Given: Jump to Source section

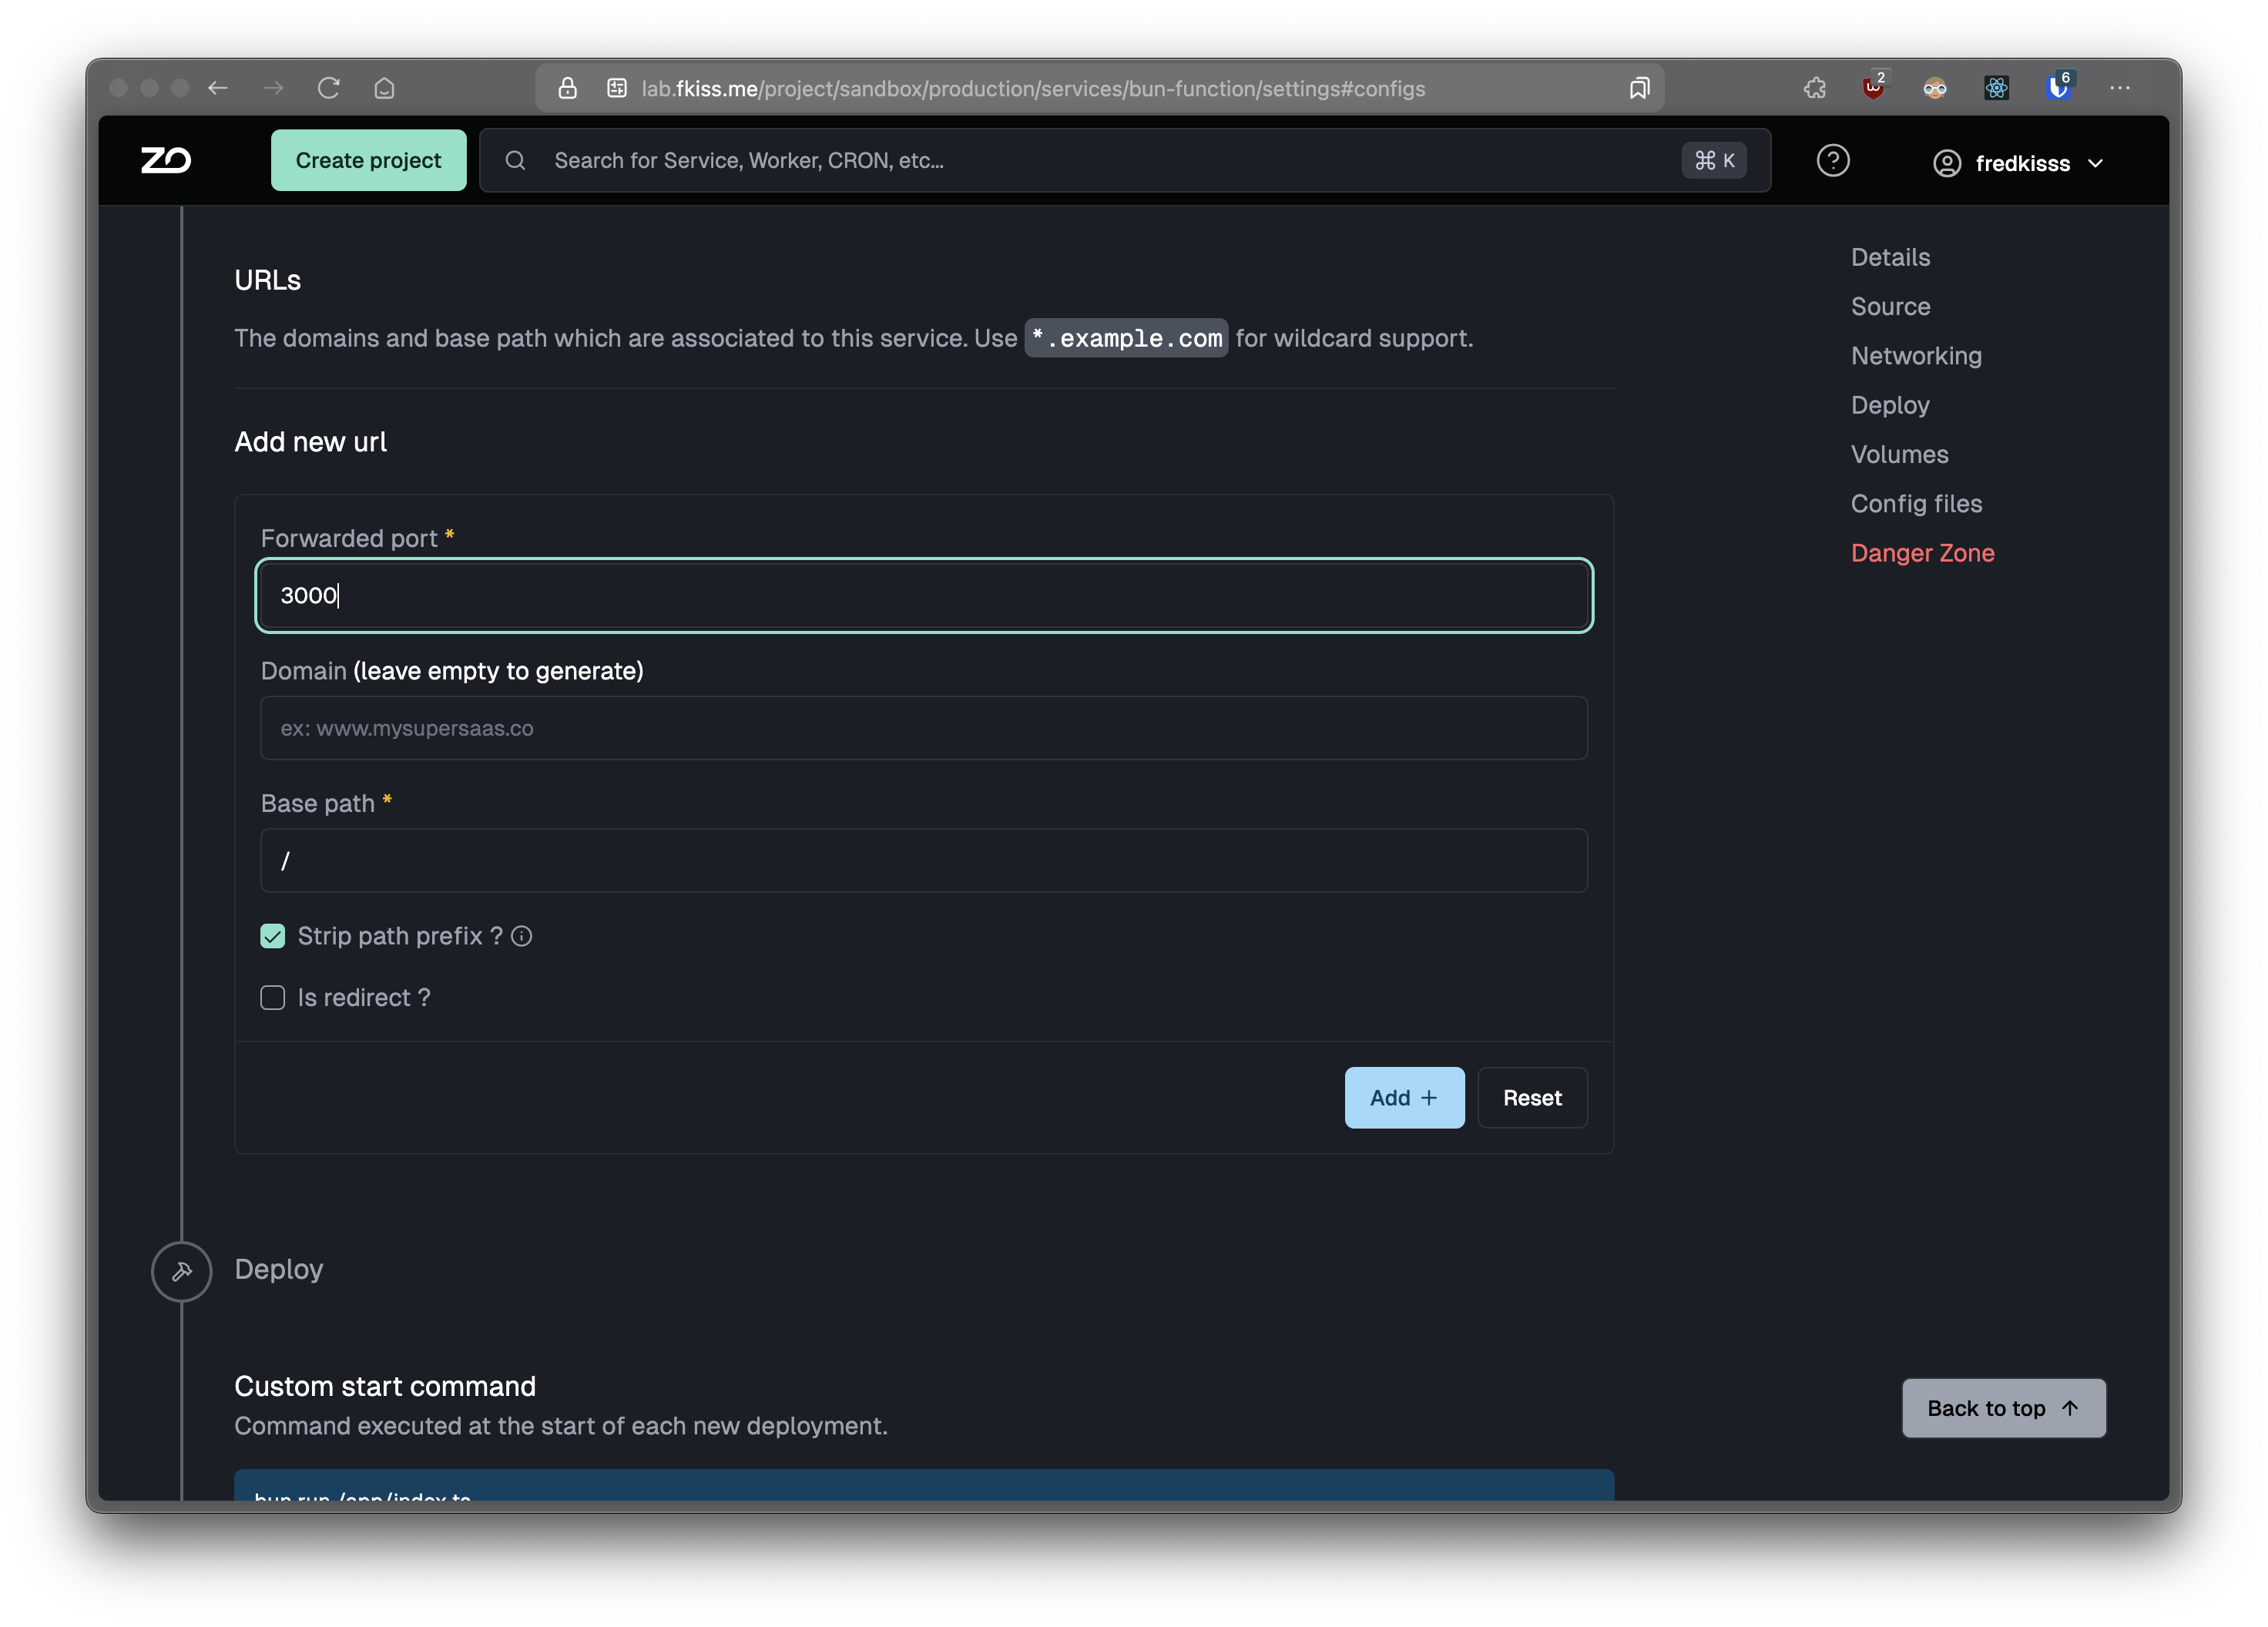Looking at the screenshot, I should point(1890,306).
